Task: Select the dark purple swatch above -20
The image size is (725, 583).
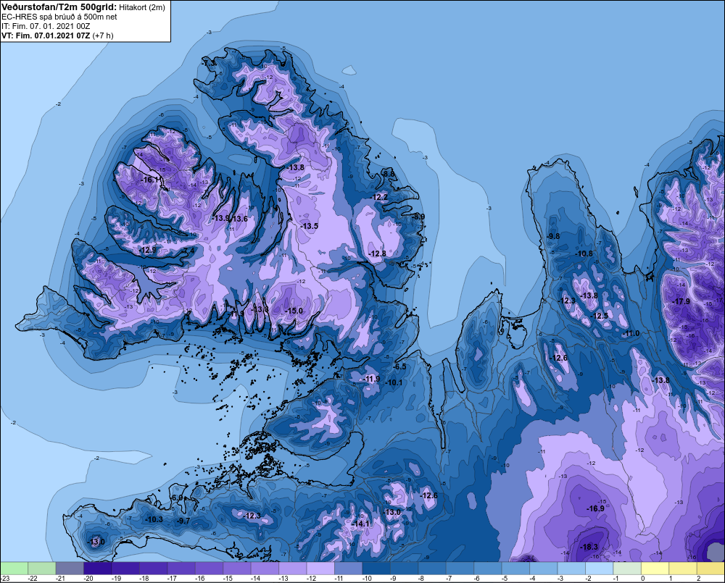Action: (98, 568)
